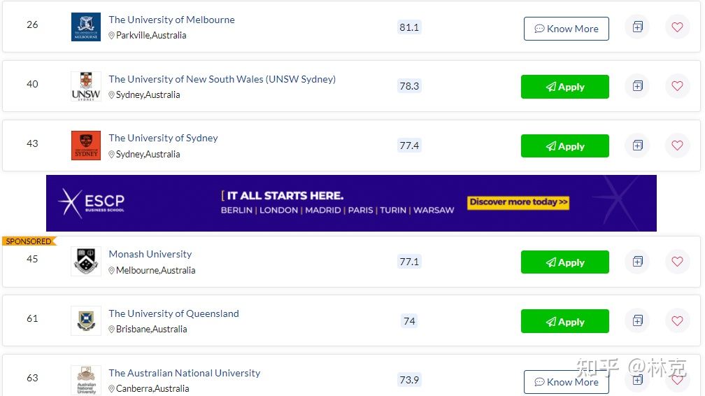Click UNSW logo thumbnail
The width and height of the screenshot is (705, 396).
pos(86,86)
